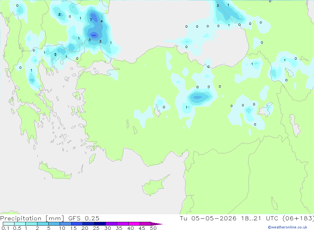Click the 'GFS 0.25' model label

[84, 218]
